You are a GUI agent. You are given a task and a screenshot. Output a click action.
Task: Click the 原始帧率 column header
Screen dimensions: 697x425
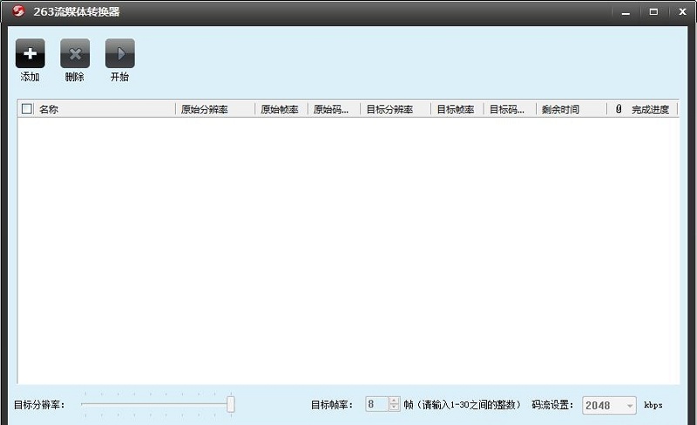pyautogui.click(x=281, y=110)
